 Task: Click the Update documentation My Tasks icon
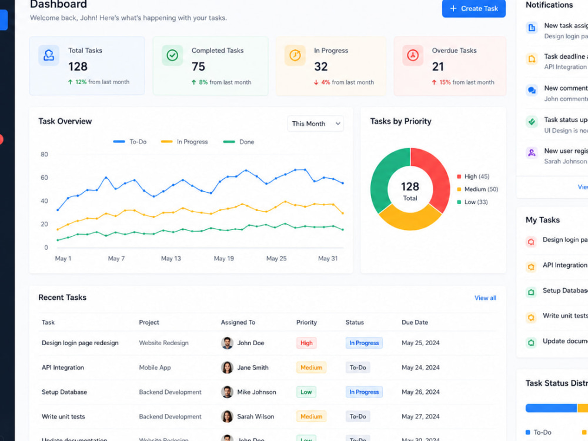[x=531, y=343]
